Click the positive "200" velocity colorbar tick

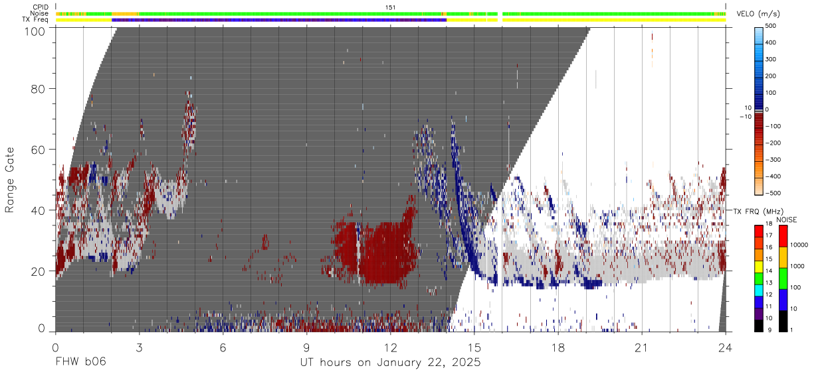[770, 76]
